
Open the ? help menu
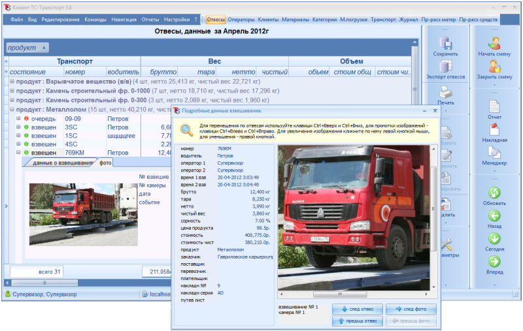tap(195, 20)
